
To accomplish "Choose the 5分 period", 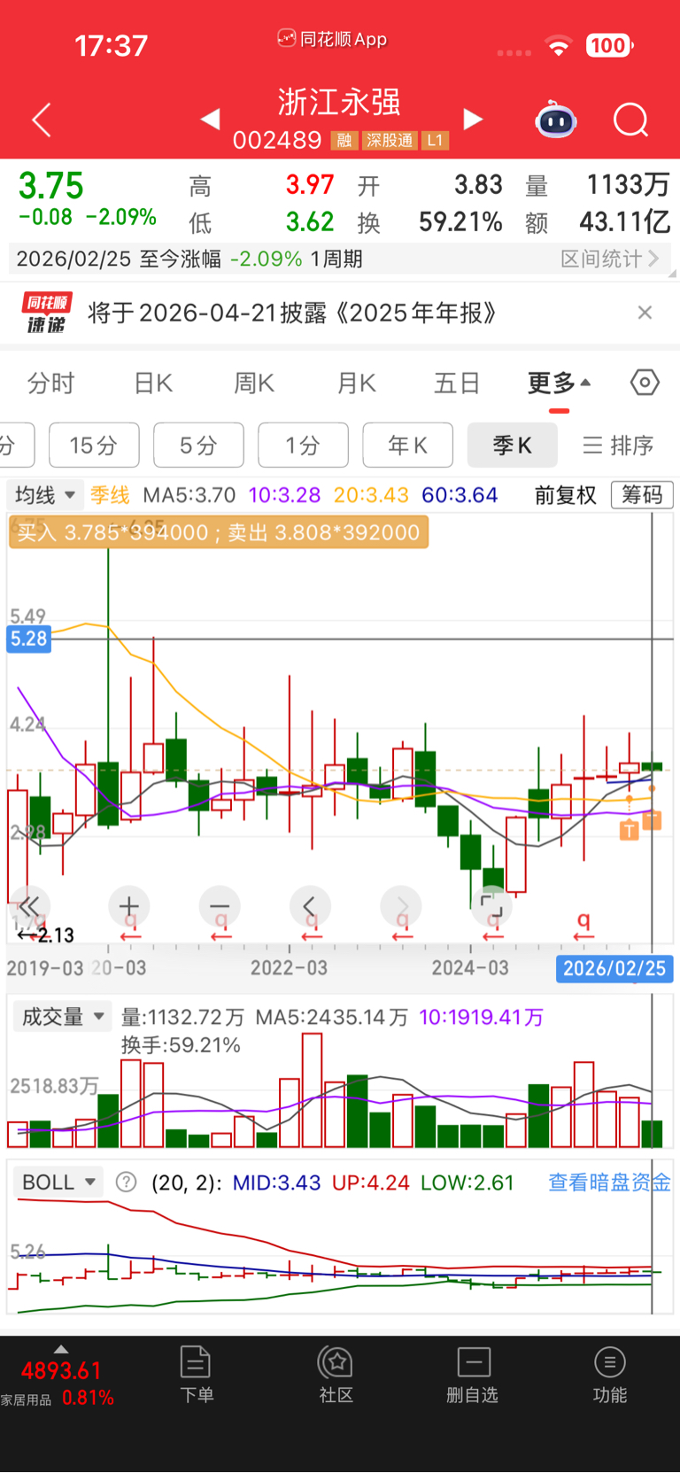I will click(x=198, y=445).
